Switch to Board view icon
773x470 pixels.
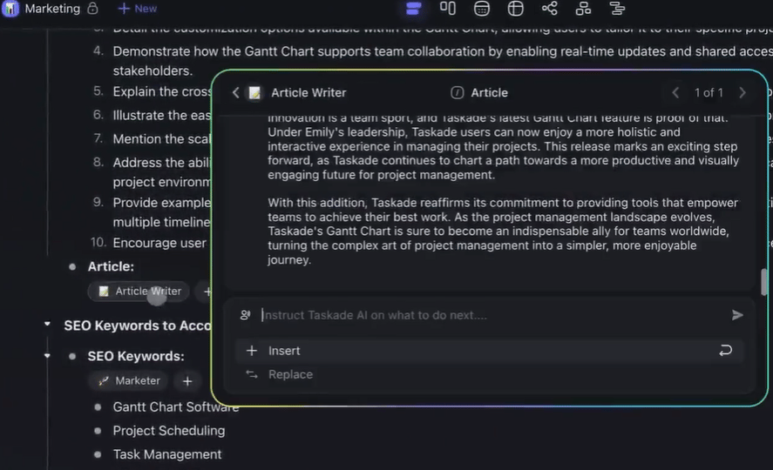(x=448, y=9)
